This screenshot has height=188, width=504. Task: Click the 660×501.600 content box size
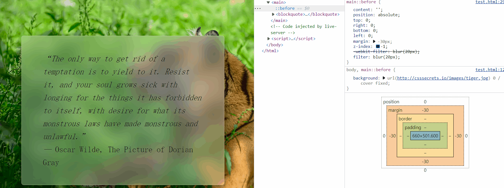[x=425, y=136]
